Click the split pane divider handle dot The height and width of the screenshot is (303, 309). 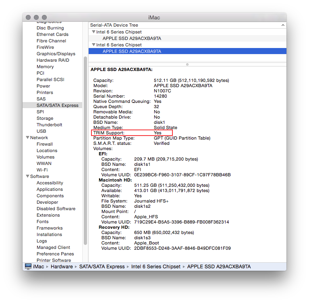[187, 65]
